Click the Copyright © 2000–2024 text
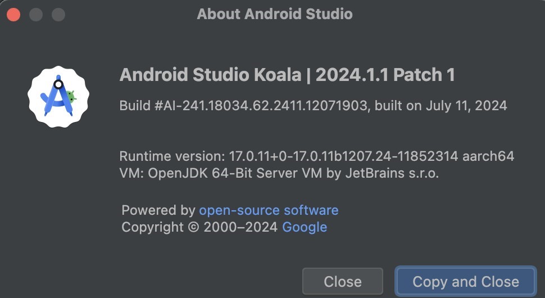545x298 pixels. (199, 227)
